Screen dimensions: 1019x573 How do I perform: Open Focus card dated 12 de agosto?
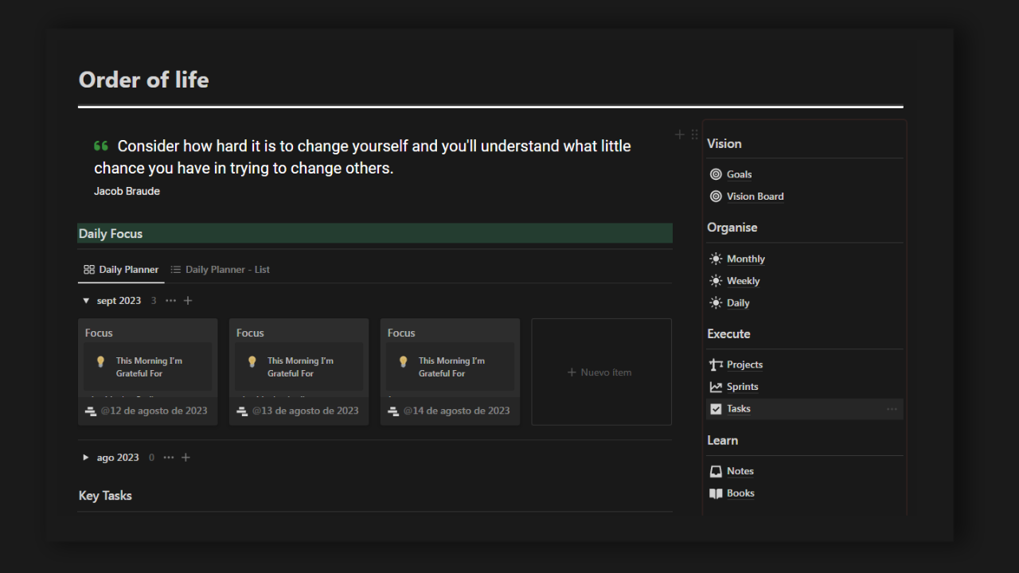coord(147,372)
